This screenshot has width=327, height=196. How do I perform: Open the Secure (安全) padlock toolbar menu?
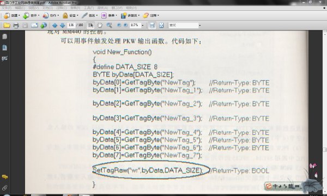[70, 15]
